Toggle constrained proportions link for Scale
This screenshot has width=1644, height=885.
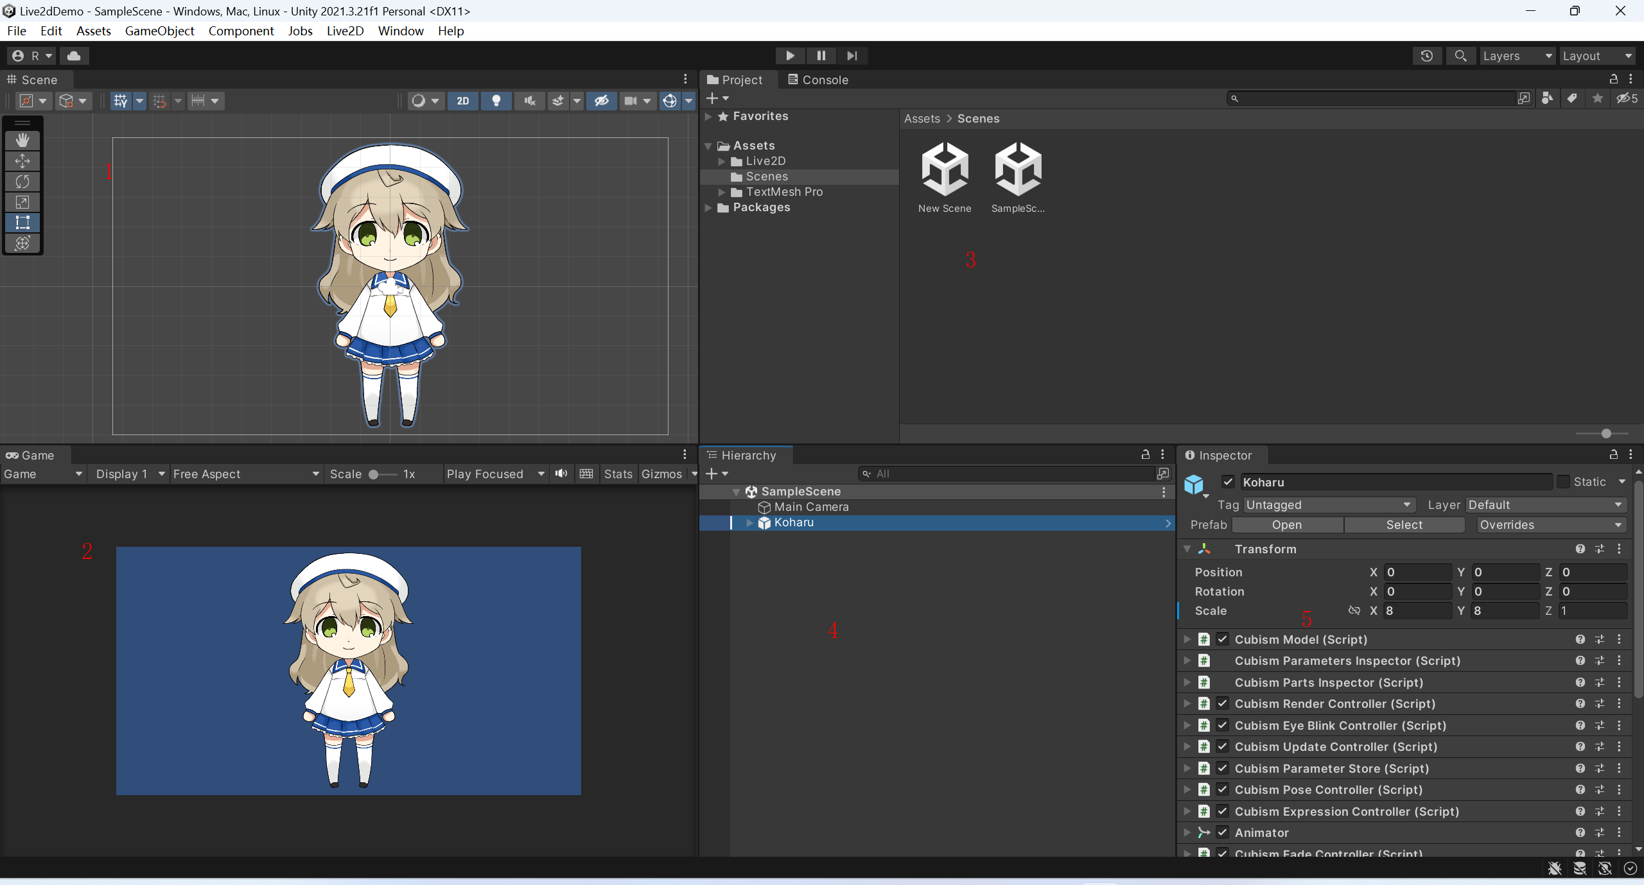pyautogui.click(x=1354, y=610)
